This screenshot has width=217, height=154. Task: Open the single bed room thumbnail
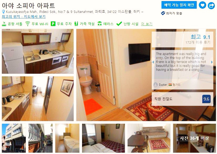tap(67, 138)
